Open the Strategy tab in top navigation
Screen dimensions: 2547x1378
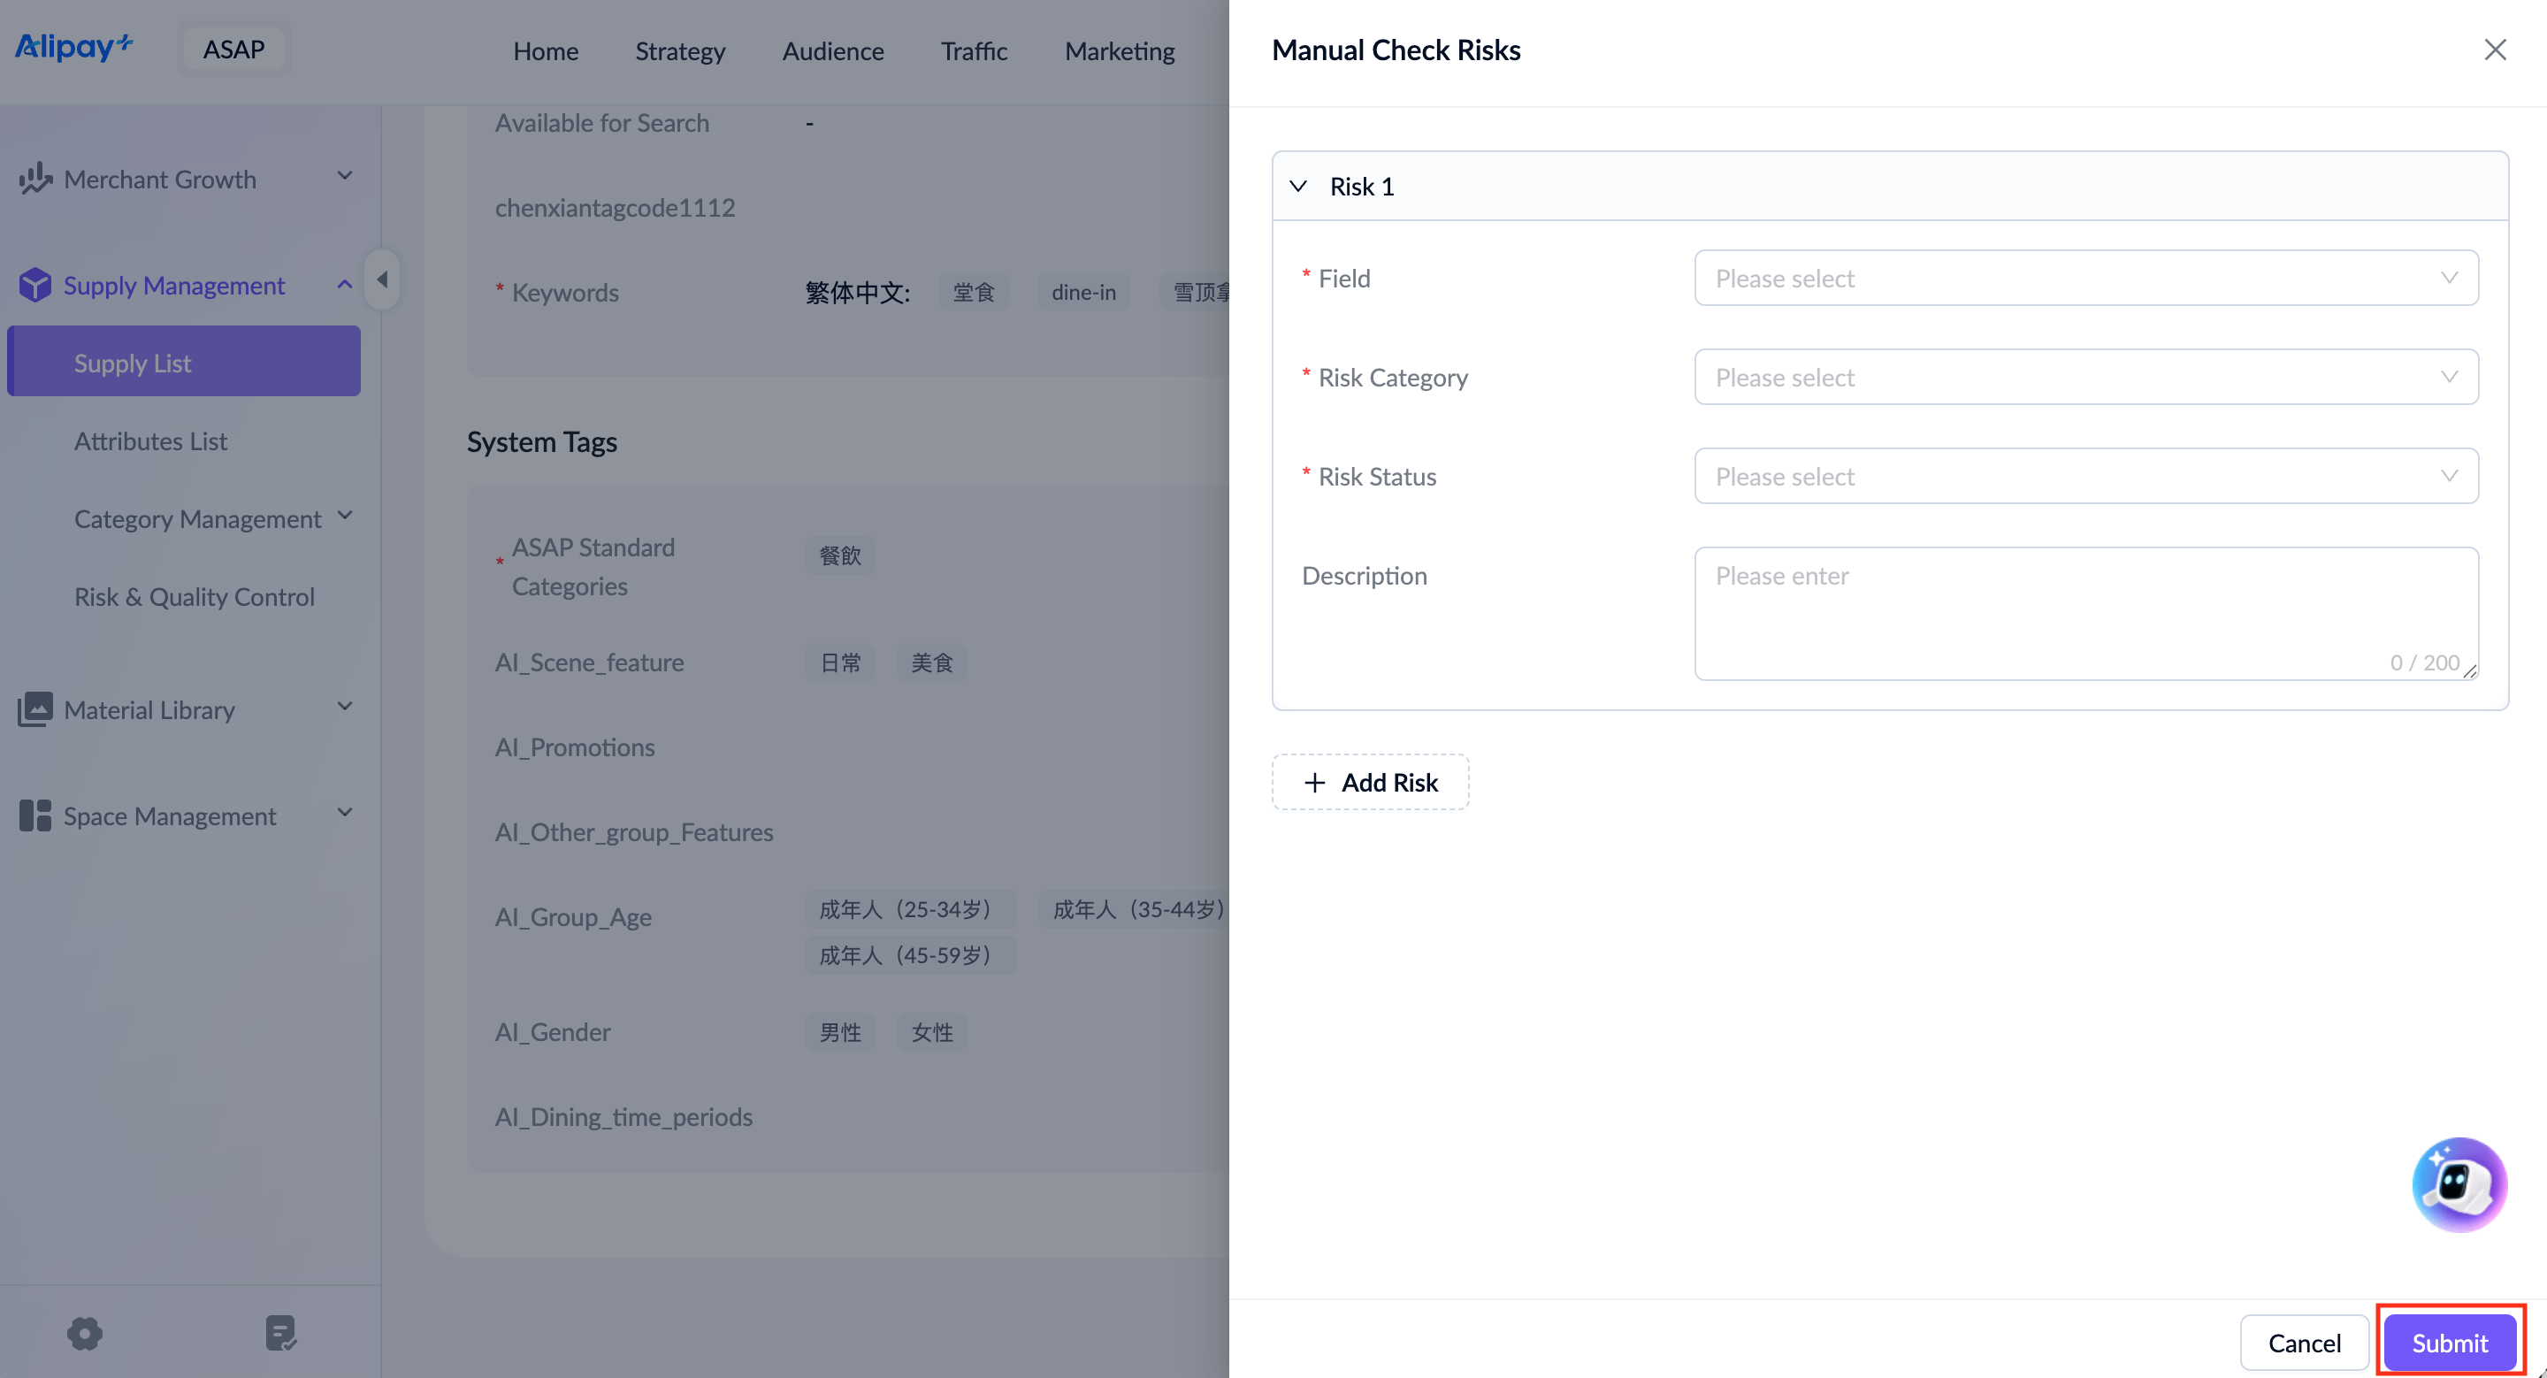[679, 50]
